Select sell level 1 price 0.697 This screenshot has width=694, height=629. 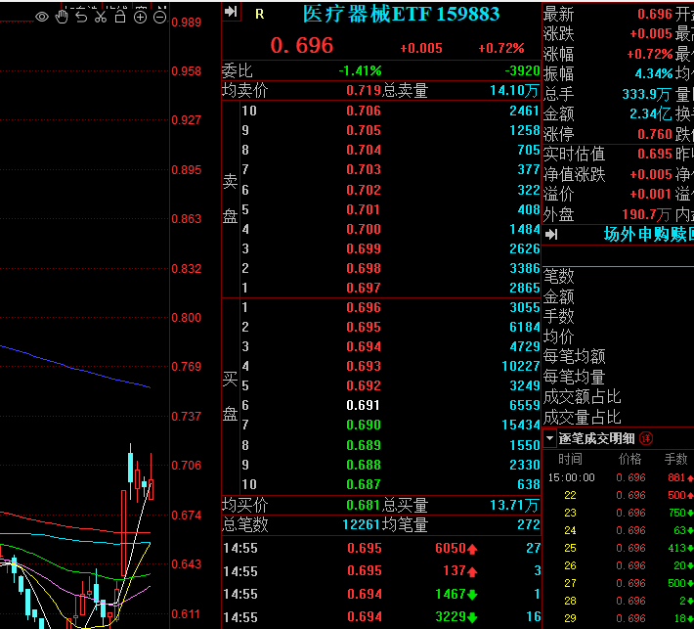click(x=364, y=288)
